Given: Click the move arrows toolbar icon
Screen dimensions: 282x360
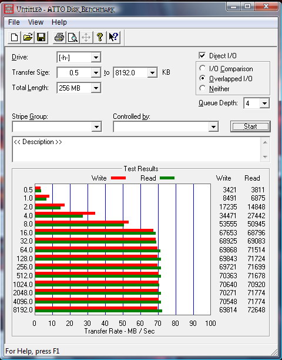Looking at the screenshot, I should pos(86,37).
